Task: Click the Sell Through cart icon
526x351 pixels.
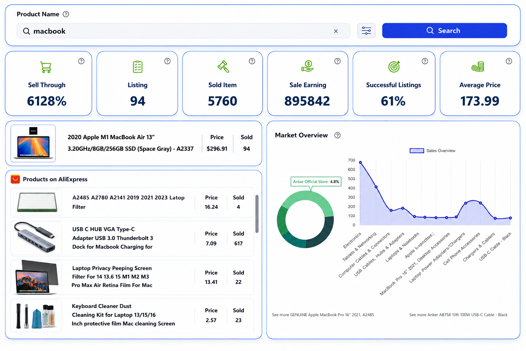Action: 46,67
